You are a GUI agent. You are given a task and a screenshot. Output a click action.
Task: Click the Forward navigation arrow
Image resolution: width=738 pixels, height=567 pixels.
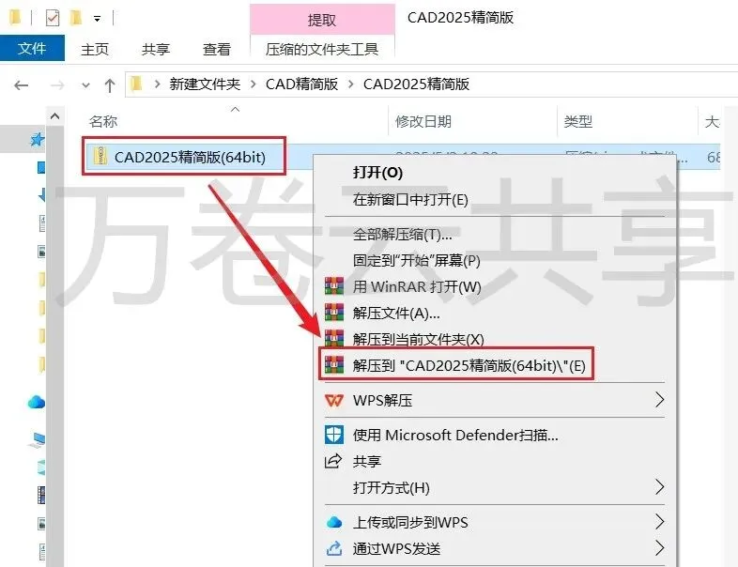57,85
